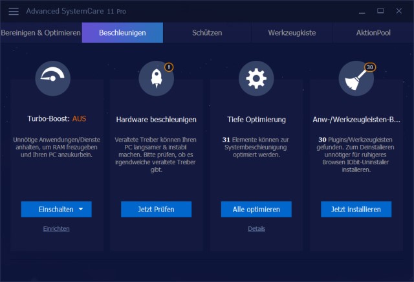Viewport: 414px width, 282px height.
Task: Click the Anw-/Werkzeugleisten-B... heading
Action: click(356, 120)
